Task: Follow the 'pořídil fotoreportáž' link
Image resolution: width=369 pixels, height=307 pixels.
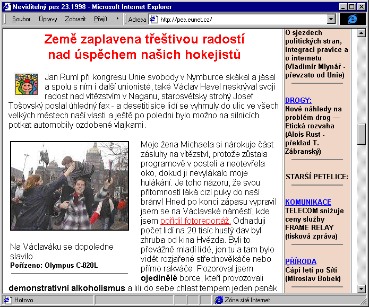Action: tap(195, 220)
